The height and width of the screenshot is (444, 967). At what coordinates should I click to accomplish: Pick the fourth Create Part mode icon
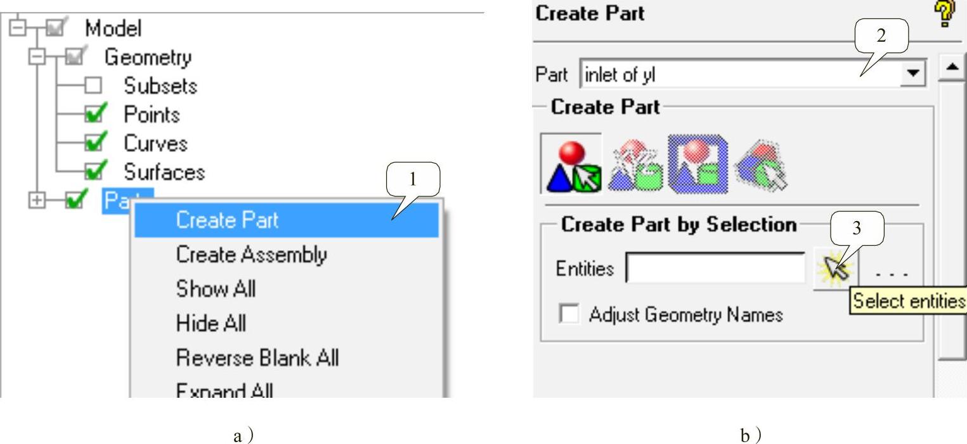pyautogui.click(x=761, y=164)
